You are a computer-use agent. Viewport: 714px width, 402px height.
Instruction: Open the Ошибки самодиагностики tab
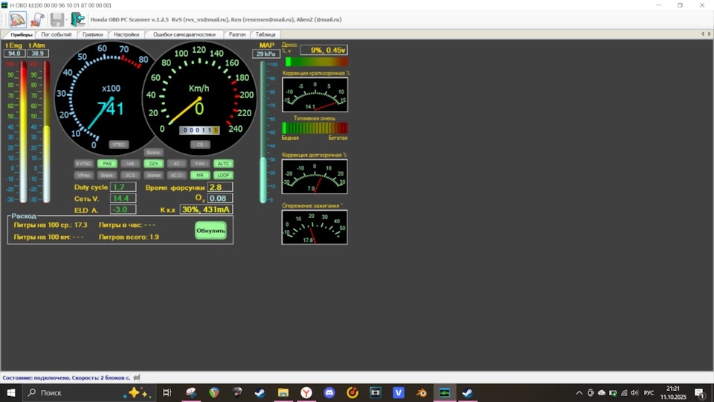[184, 34]
